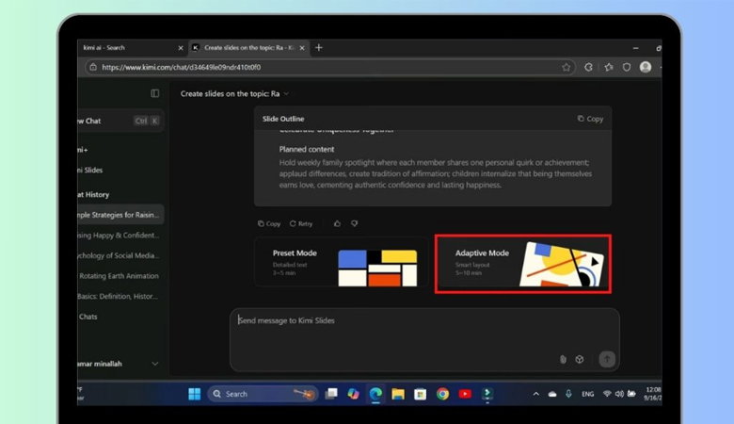Give thumbs down to the response
This screenshot has width=734, height=424.
355,223
